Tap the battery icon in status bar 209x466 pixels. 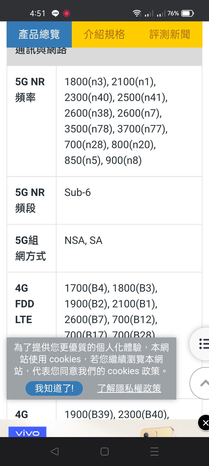click(188, 13)
